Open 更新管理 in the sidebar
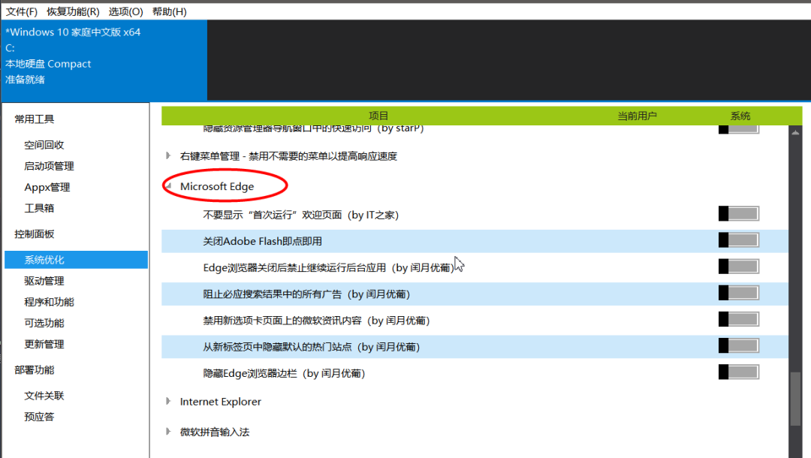Screen dimensions: 811x458 (x=44, y=345)
